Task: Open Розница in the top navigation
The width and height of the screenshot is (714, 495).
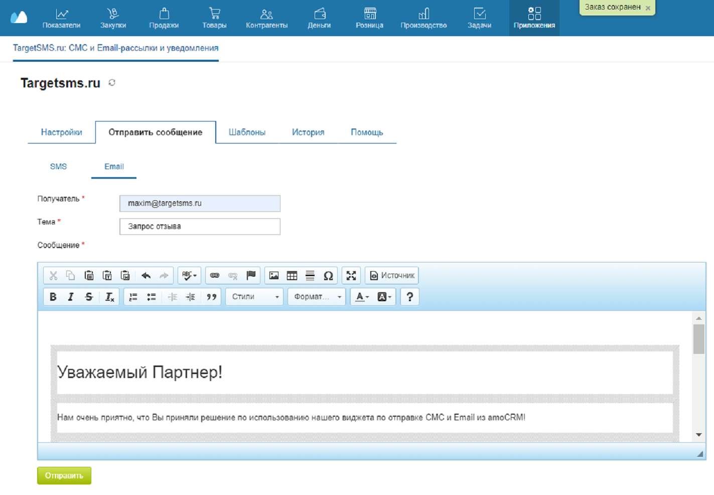Action: (x=370, y=18)
